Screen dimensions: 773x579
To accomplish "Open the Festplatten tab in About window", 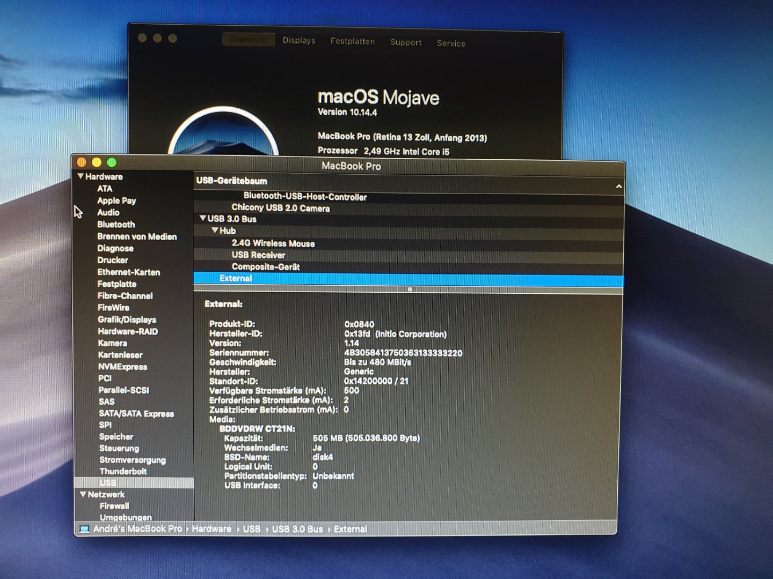I will point(353,41).
